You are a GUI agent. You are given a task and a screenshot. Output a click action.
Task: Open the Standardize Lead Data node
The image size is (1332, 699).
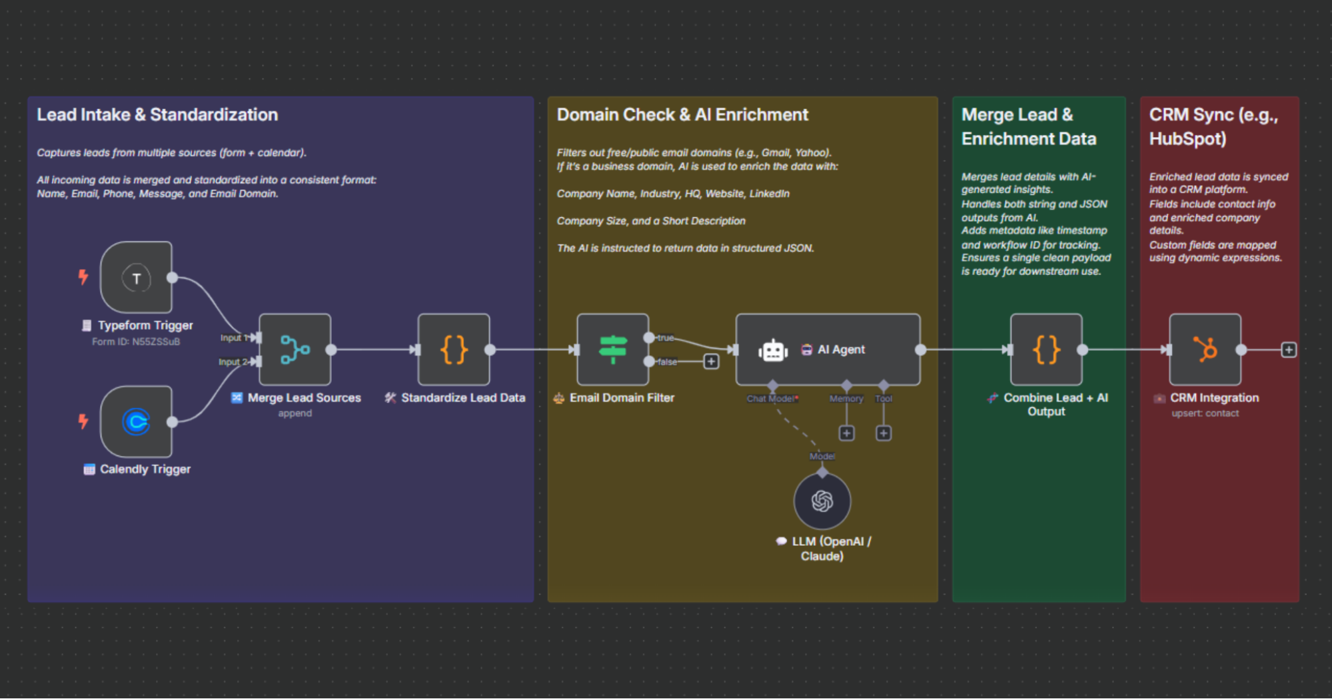click(453, 348)
